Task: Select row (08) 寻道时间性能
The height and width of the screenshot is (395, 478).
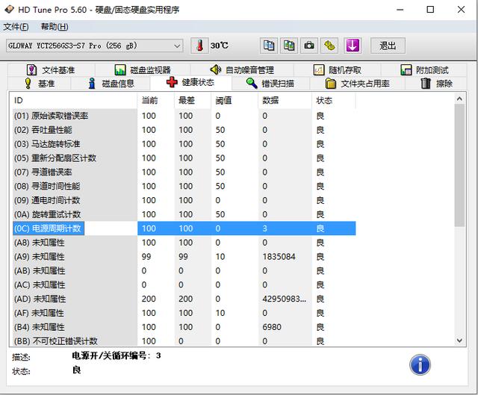Action: tap(184, 186)
